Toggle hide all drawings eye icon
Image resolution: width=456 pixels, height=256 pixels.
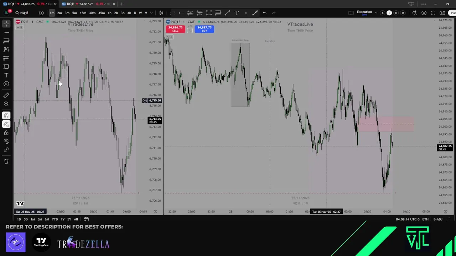click(x=6, y=141)
